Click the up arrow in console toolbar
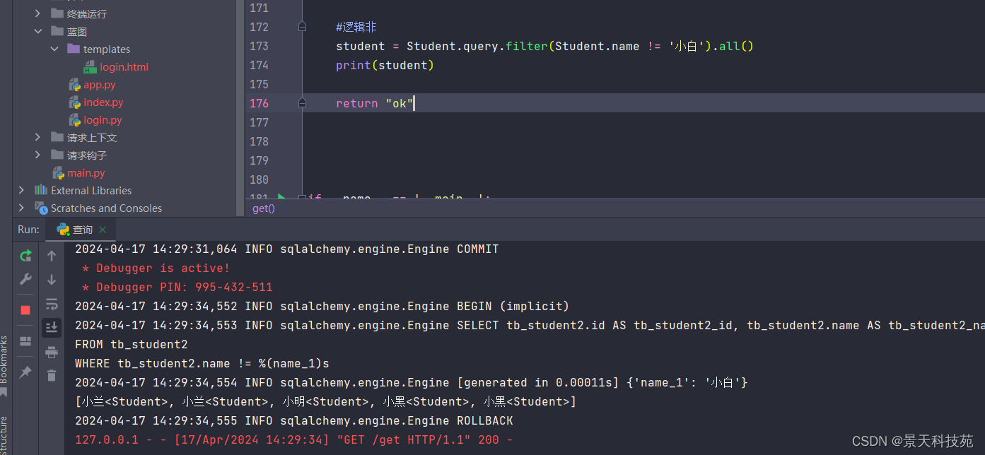 point(52,256)
